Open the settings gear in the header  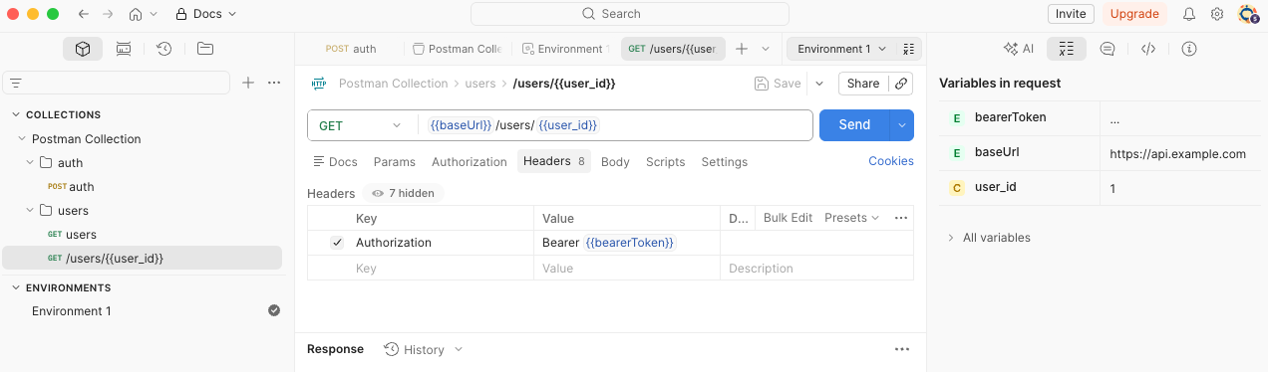click(x=1217, y=14)
